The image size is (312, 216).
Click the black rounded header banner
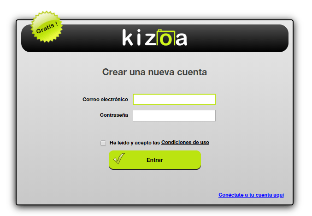pos(155,38)
